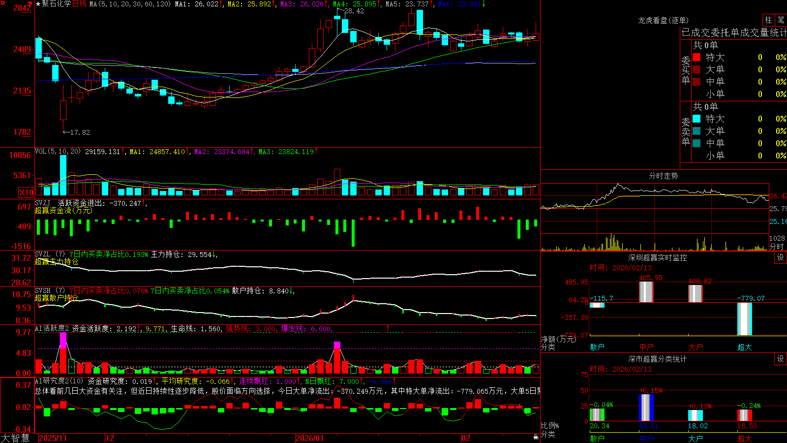Click the X10 volume scale box
The width and height of the screenshot is (787, 443).
pos(26,192)
